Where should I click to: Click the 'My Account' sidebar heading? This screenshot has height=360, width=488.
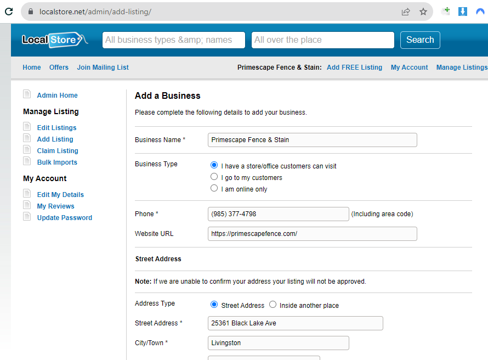click(45, 178)
